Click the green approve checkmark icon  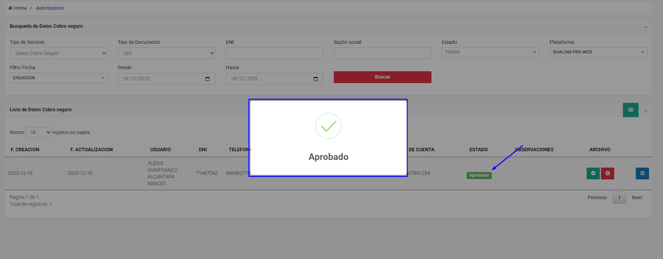pyautogui.click(x=593, y=173)
